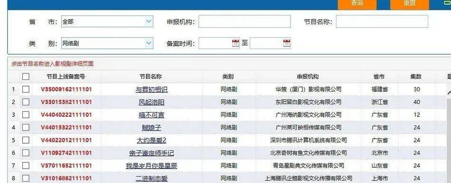
Task: Open the 二进制恋爱 program link
Action: click(151, 178)
